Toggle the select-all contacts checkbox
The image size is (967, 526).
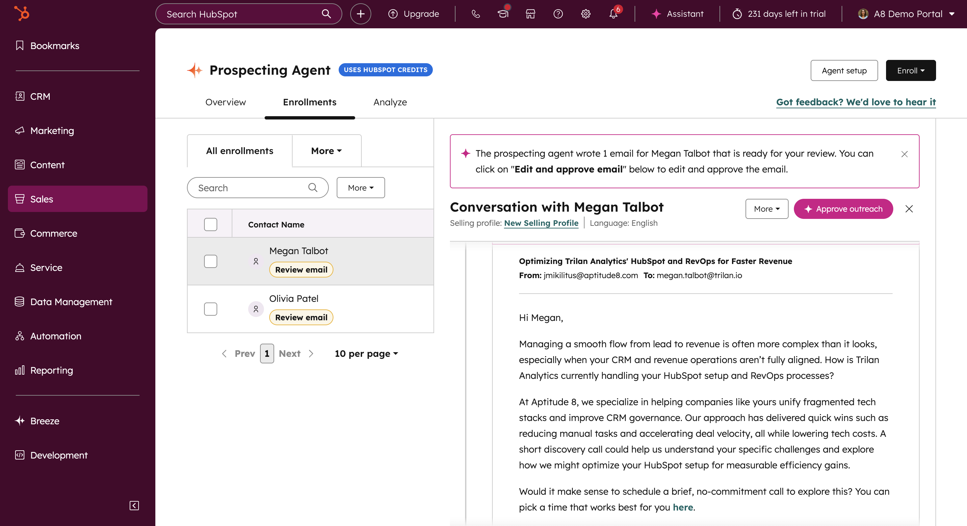210,224
